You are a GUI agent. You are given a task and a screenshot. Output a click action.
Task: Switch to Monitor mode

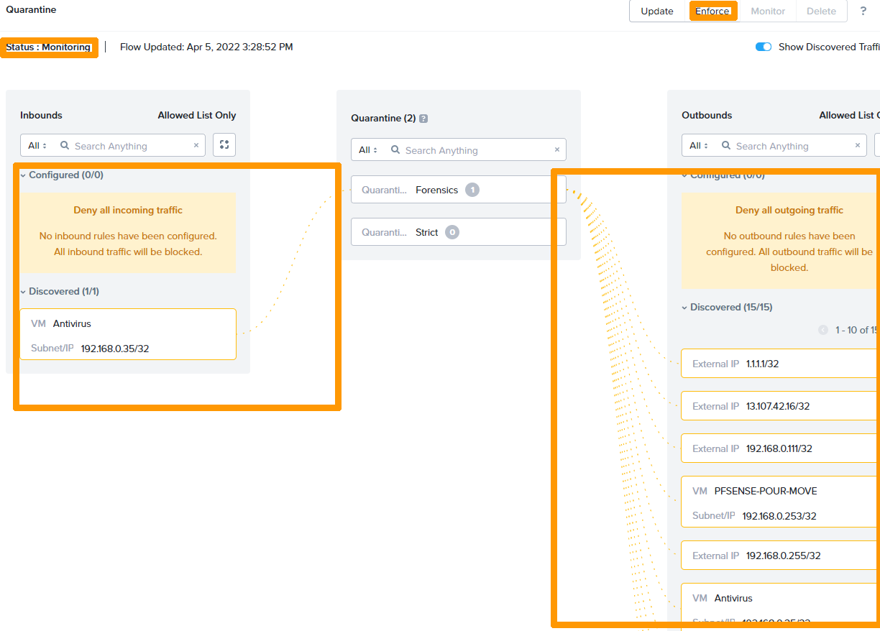pyautogui.click(x=766, y=11)
